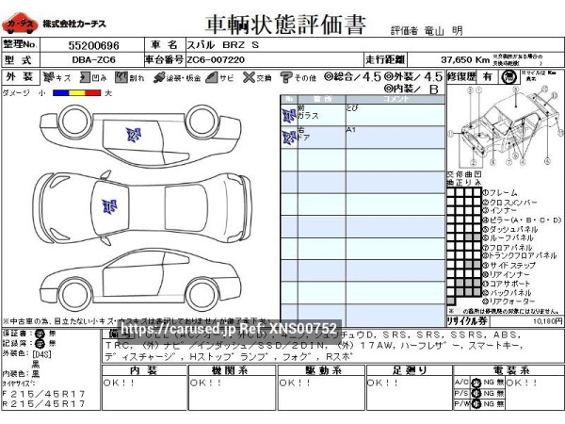Click the frame (フレーム) repair checkbox row

[x=463, y=192]
